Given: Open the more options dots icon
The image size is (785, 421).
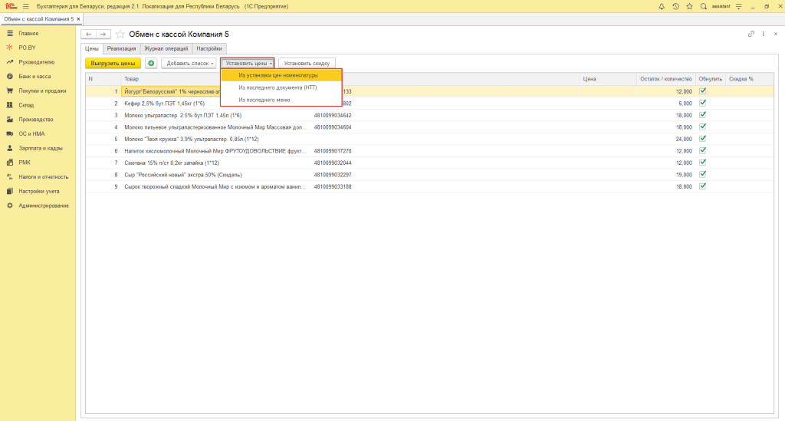Looking at the screenshot, I should pyautogui.click(x=764, y=34).
